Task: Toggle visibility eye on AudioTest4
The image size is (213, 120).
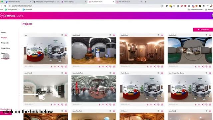Action: pos(162,35)
